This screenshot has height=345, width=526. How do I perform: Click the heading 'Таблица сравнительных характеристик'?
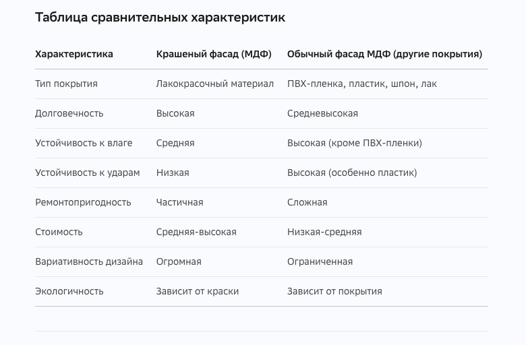[x=160, y=18]
